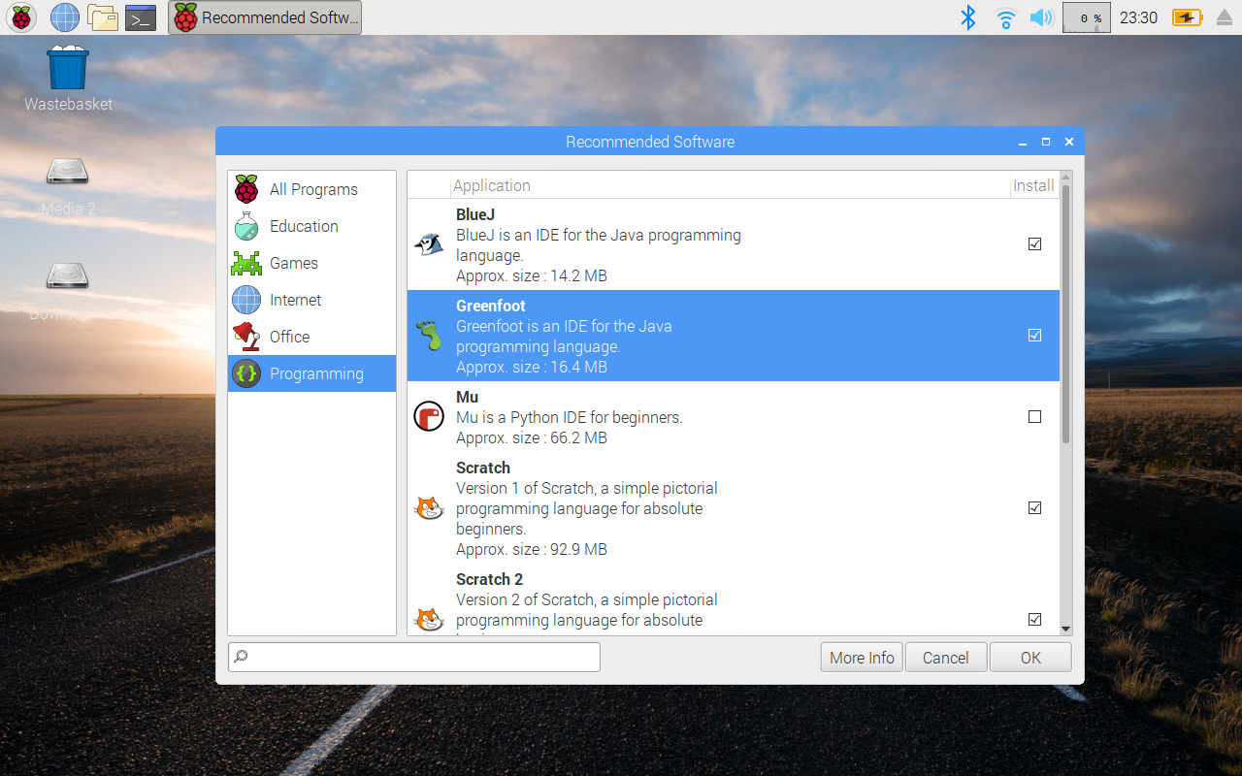Screen dimensions: 1242x776
Task: Launch the Terminal from the taskbar
Action: (x=140, y=16)
